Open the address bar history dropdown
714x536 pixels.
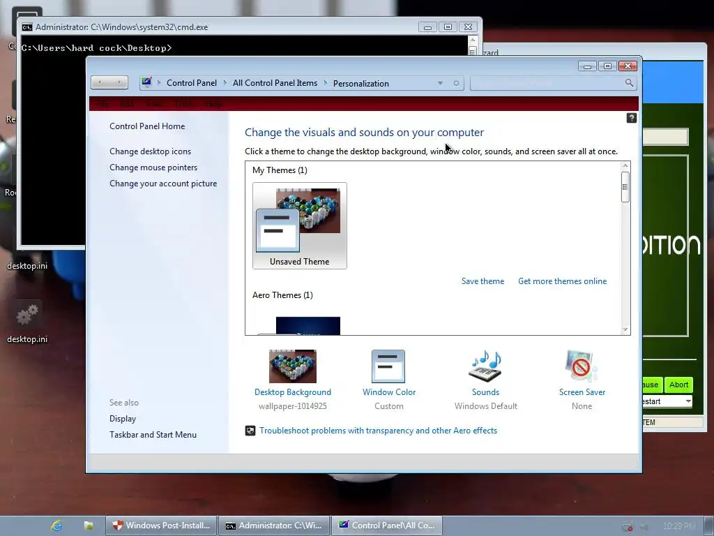pos(440,84)
